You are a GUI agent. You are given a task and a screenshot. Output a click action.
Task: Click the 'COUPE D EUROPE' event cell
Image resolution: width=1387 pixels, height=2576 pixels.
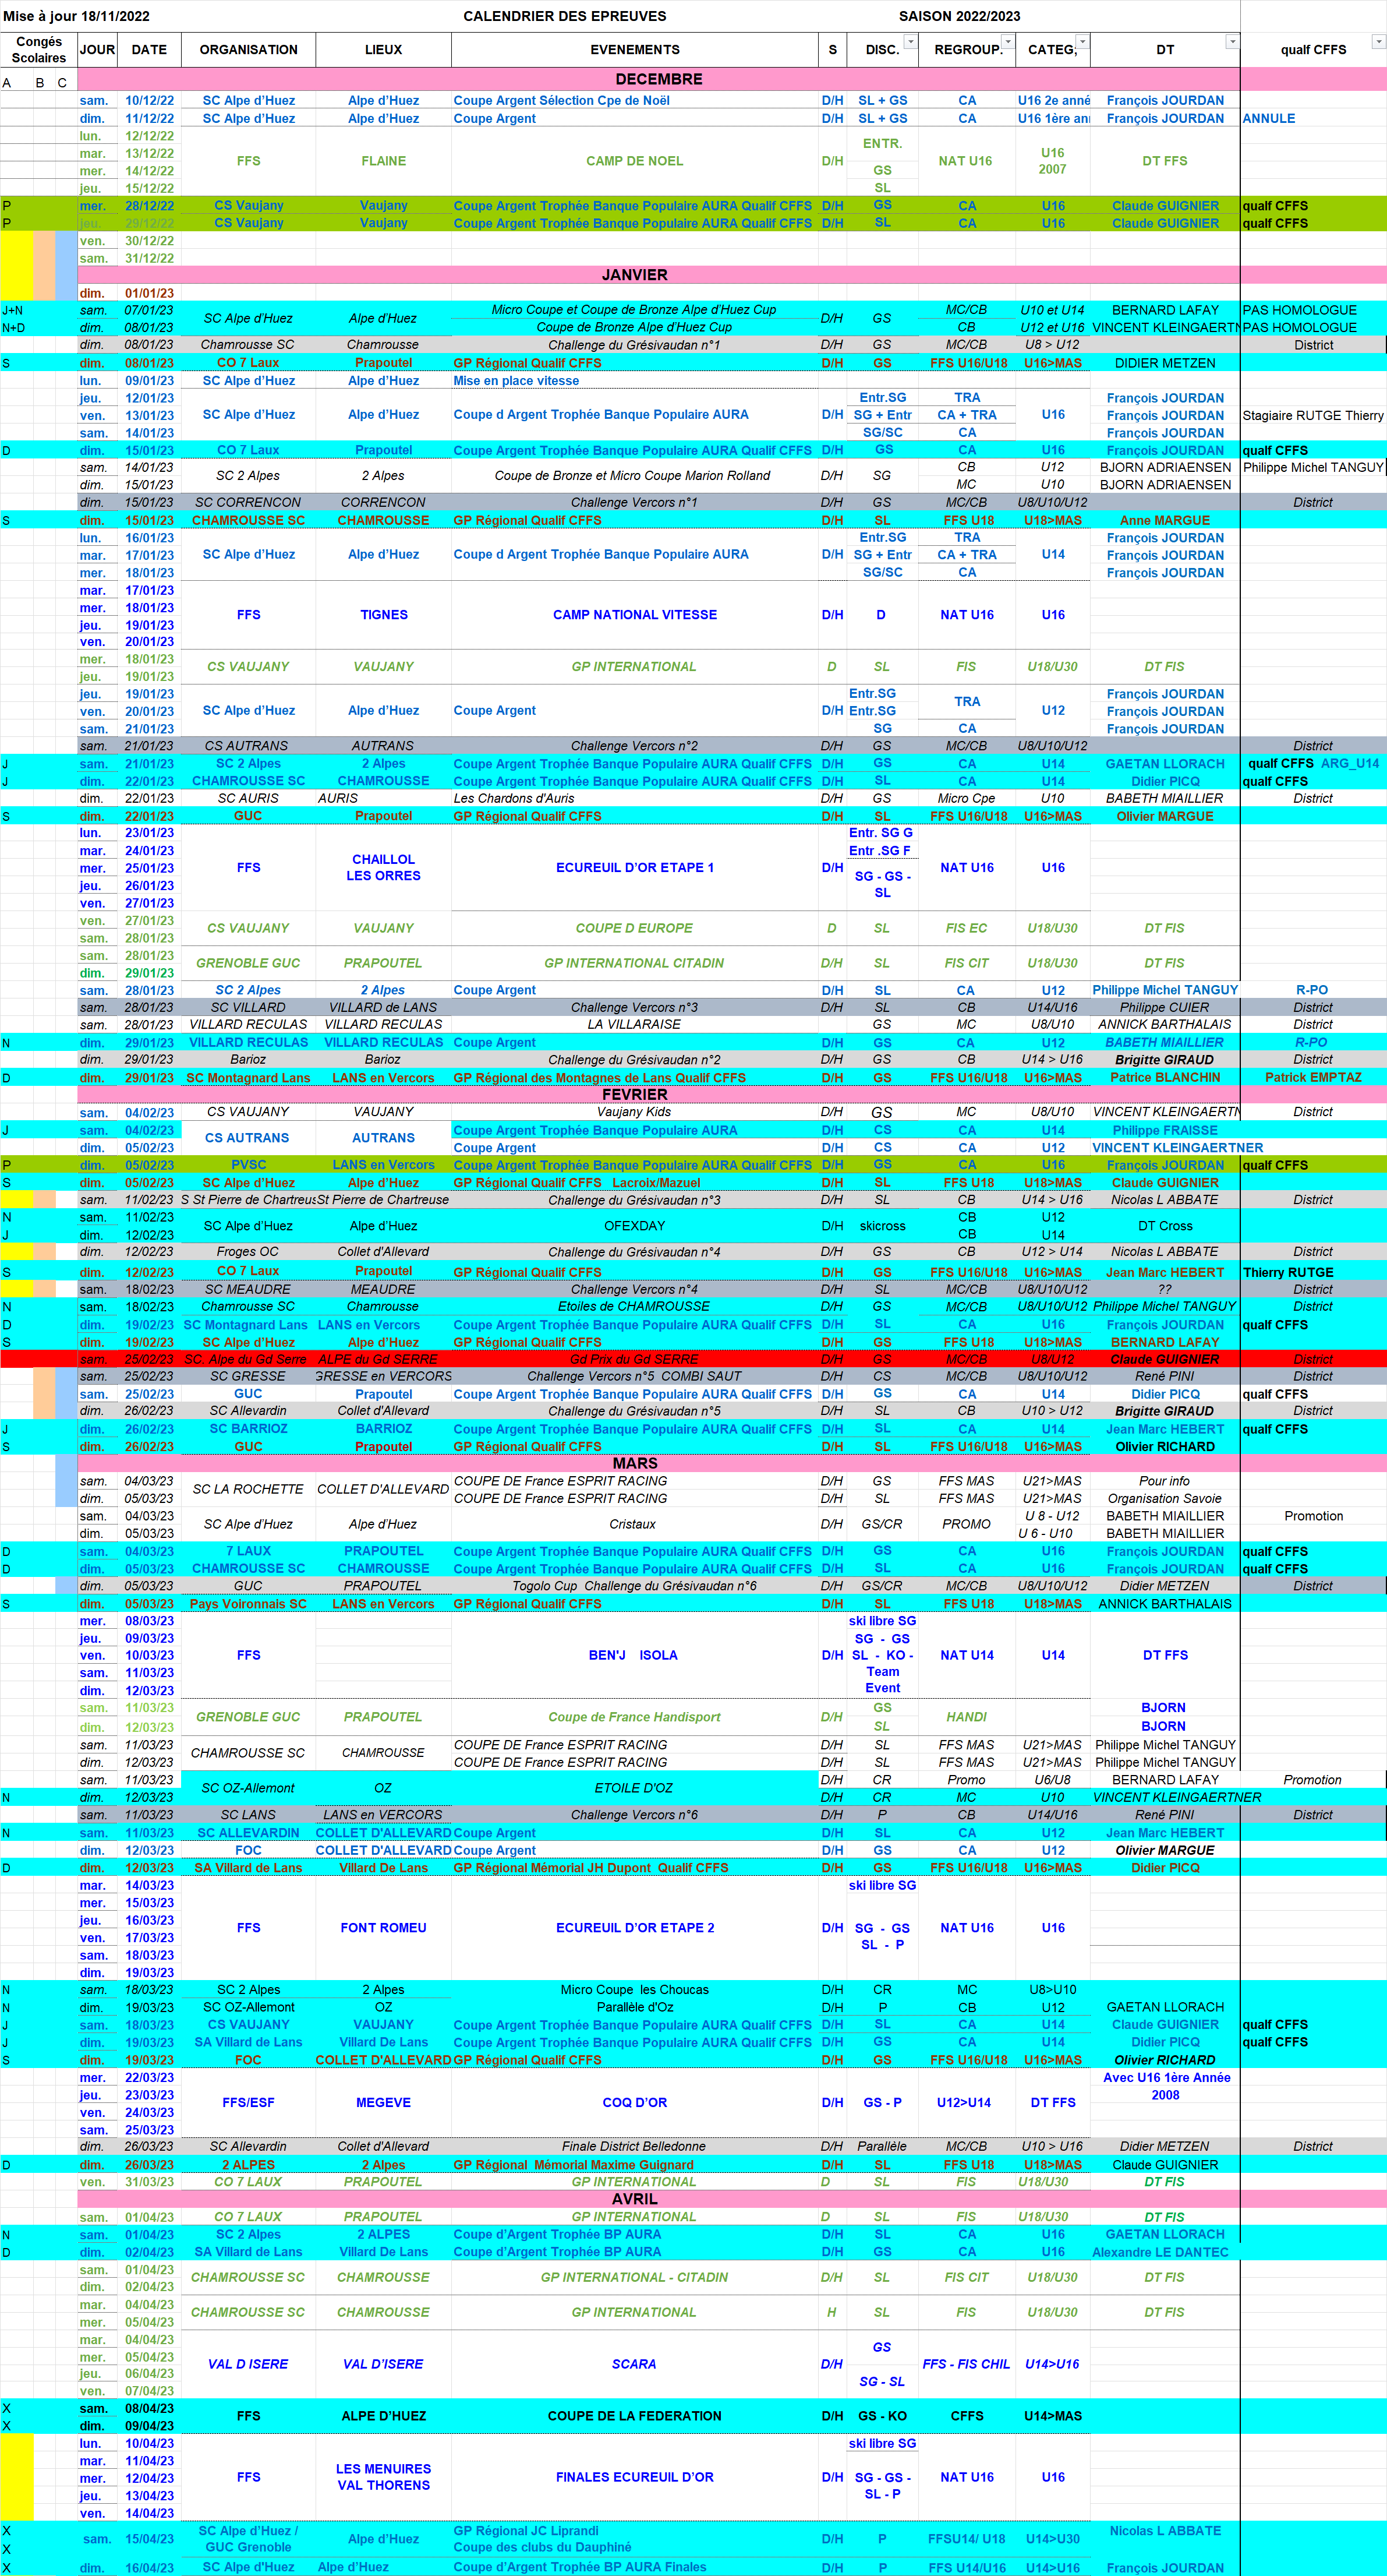click(x=635, y=929)
